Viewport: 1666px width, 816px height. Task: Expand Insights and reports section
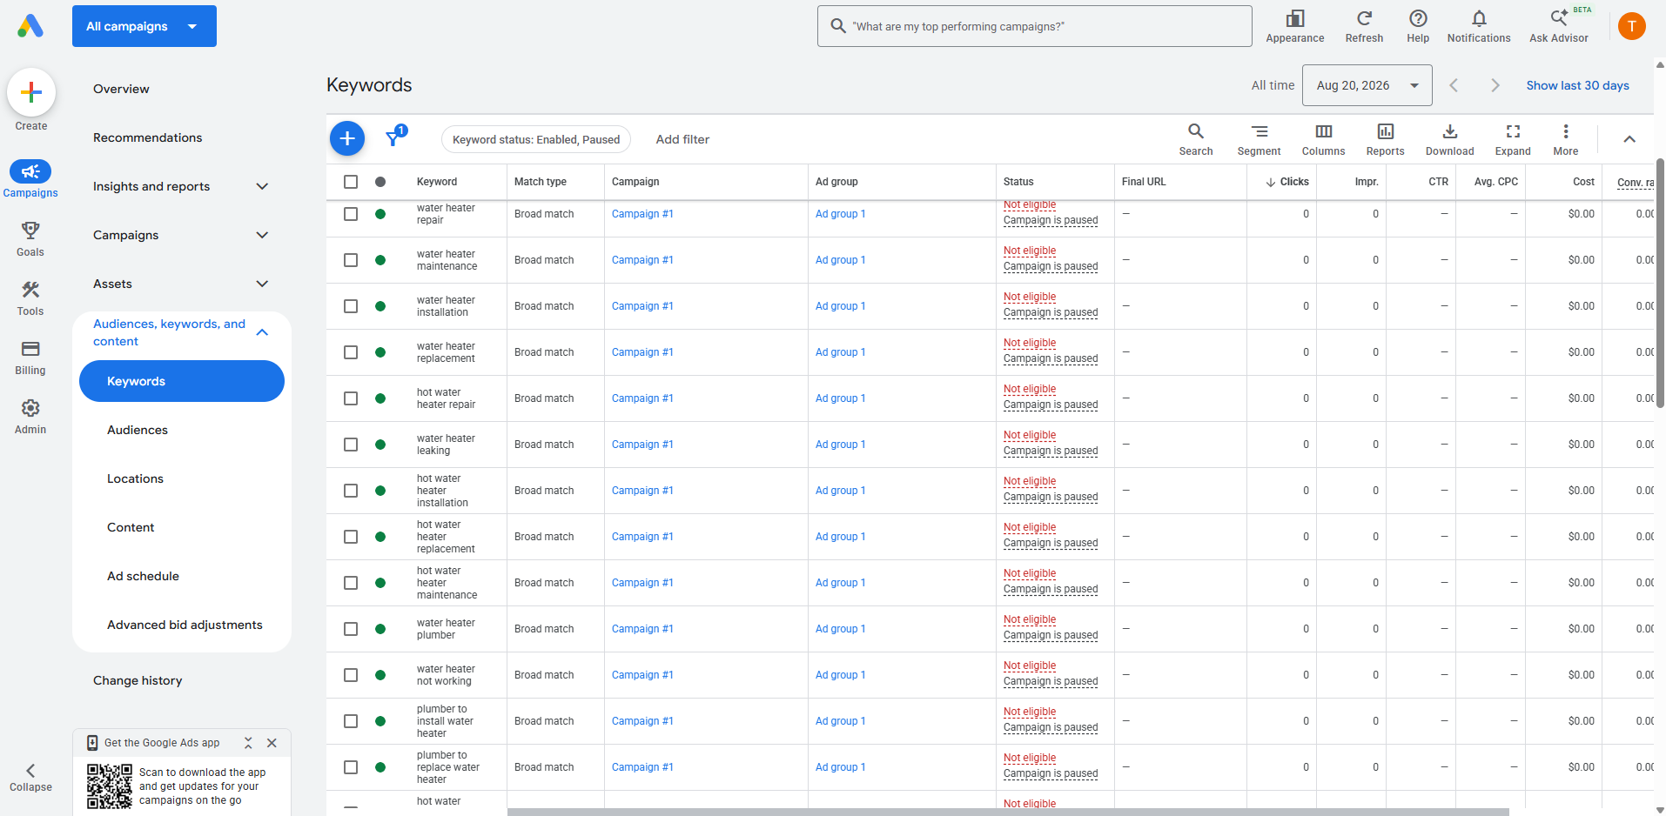click(x=262, y=186)
